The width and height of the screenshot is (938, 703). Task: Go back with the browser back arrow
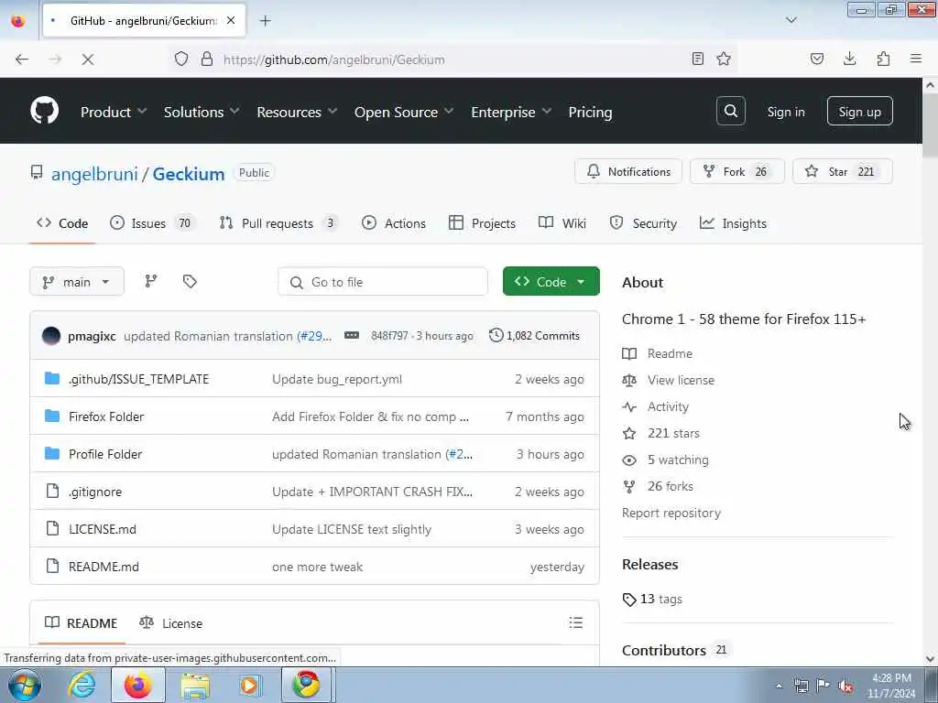(22, 59)
